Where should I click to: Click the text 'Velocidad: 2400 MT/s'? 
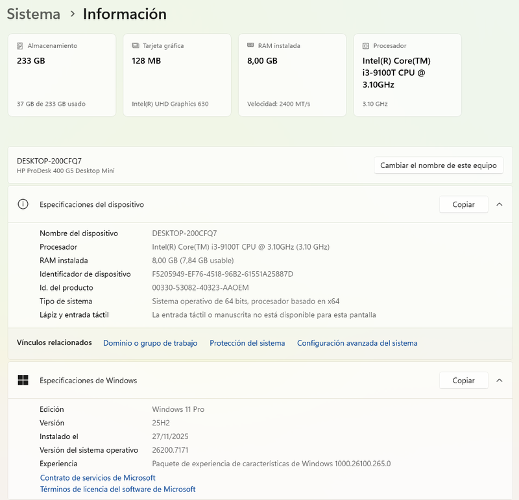(x=279, y=104)
